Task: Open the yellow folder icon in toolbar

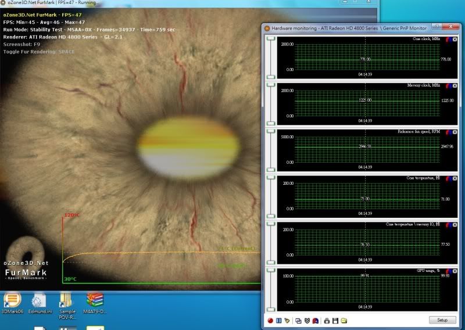Action: [344, 321]
